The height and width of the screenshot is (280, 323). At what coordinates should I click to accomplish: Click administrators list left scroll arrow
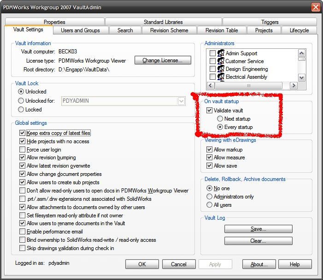pos(210,86)
